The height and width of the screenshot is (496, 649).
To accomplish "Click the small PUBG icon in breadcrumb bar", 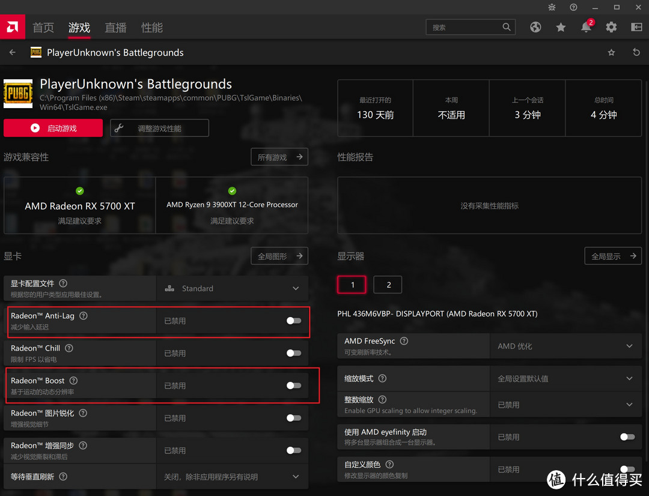I will click(x=36, y=52).
